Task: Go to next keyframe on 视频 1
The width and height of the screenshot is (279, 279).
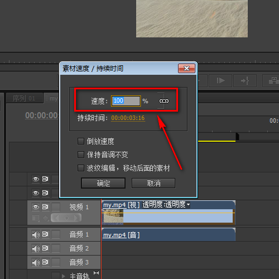Action: click(76, 218)
